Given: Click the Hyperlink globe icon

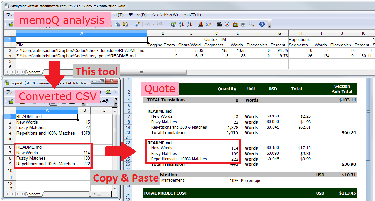Looking at the screenshot, I should tap(174, 24).
